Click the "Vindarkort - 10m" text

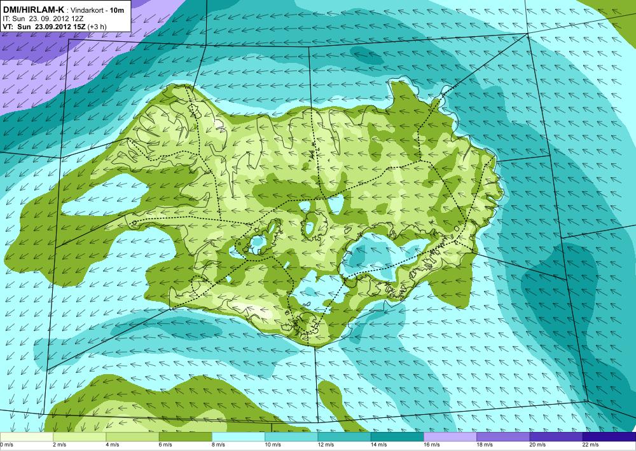(x=97, y=10)
